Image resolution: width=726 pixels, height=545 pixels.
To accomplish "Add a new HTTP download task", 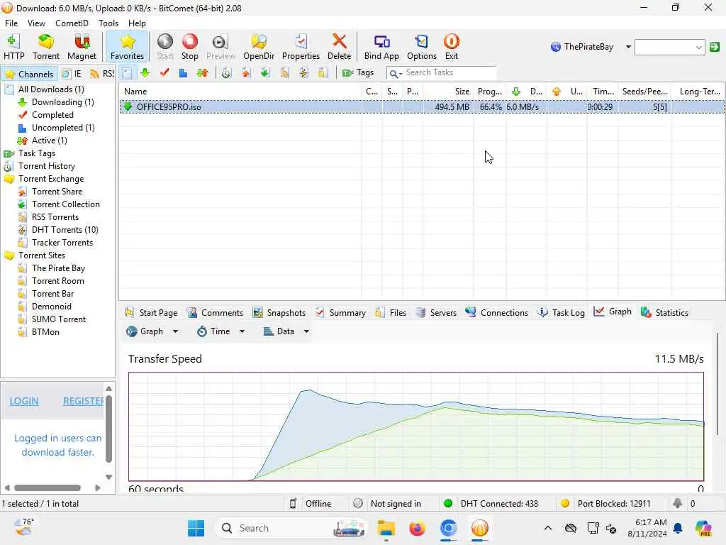I will pyautogui.click(x=14, y=47).
